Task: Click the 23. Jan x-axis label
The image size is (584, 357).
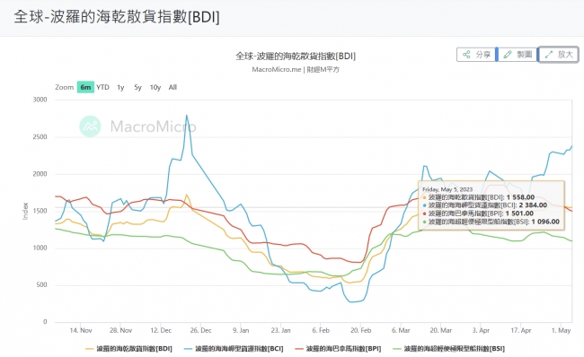Action: tap(281, 330)
